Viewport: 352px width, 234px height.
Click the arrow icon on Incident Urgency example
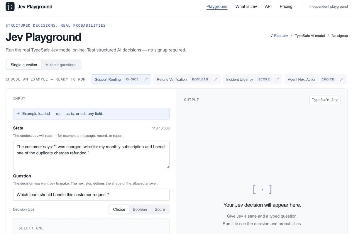(277, 79)
